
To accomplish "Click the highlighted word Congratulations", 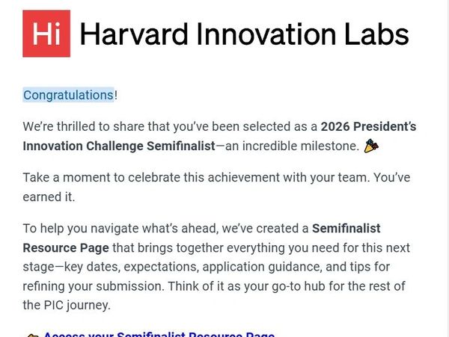I will tap(68, 95).
